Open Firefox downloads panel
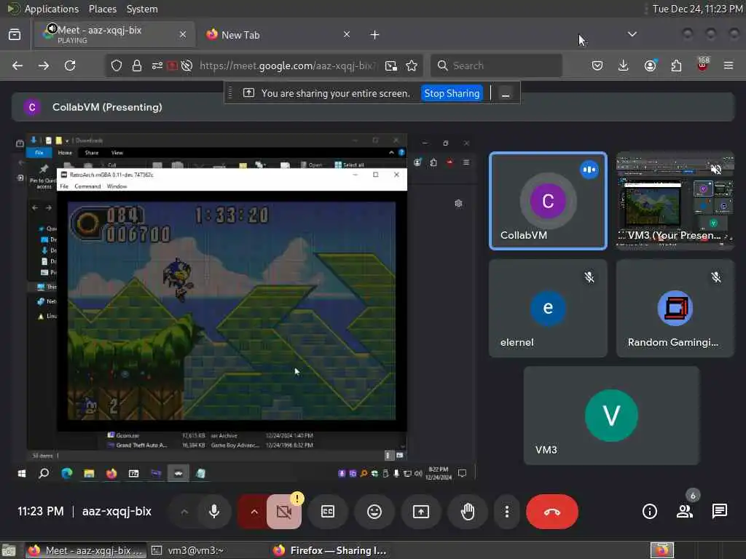 [x=624, y=66]
